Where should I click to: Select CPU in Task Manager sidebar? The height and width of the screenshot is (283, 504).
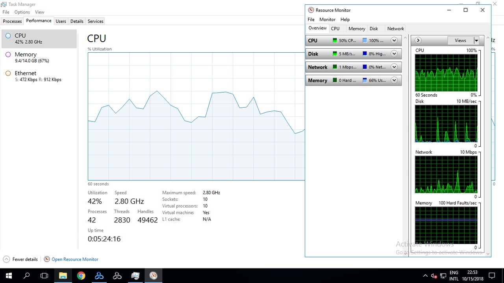click(x=39, y=39)
